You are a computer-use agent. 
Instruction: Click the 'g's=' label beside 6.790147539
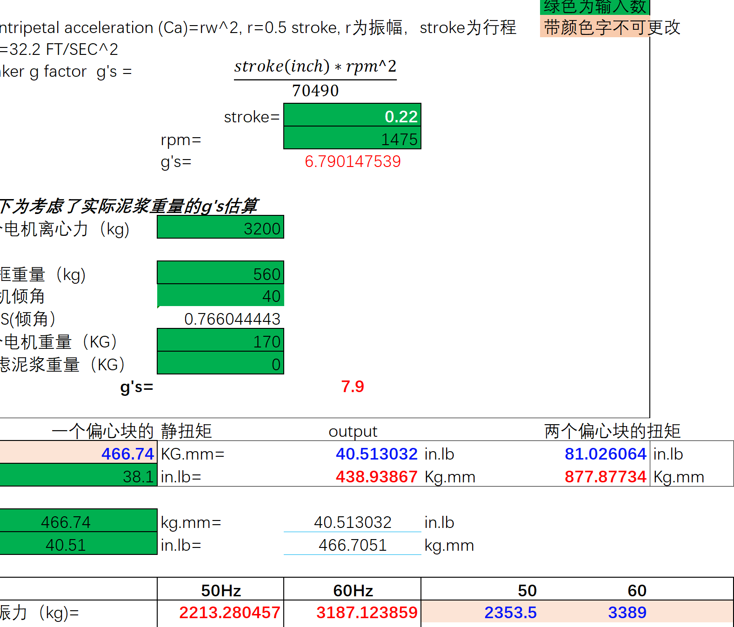(176, 162)
